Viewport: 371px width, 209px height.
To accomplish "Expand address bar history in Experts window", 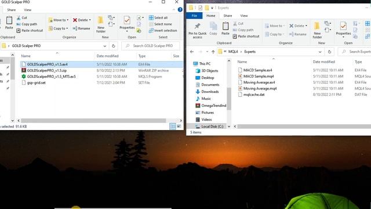I will [x=320, y=52].
